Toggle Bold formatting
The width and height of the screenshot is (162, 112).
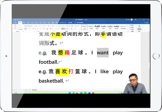(25, 29)
